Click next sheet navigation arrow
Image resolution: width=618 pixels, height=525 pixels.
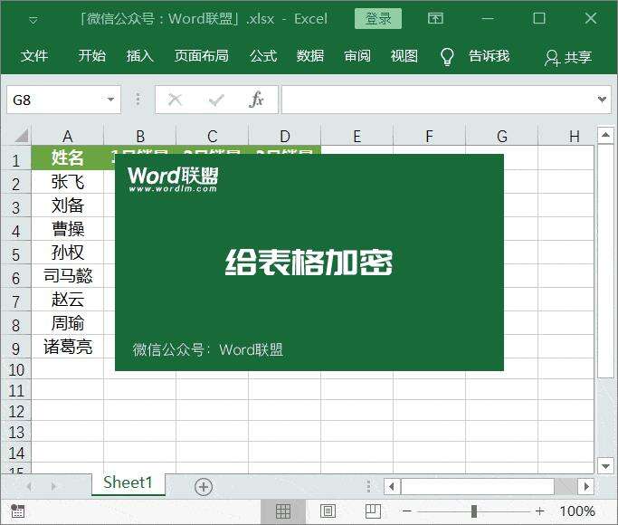point(54,486)
